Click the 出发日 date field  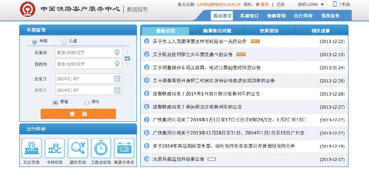coord(89,79)
